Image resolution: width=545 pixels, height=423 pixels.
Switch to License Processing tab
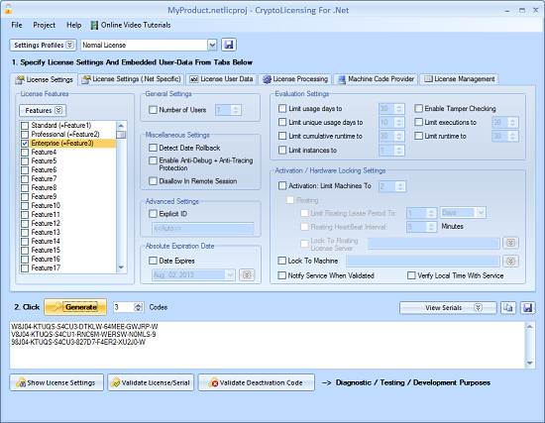coord(295,79)
